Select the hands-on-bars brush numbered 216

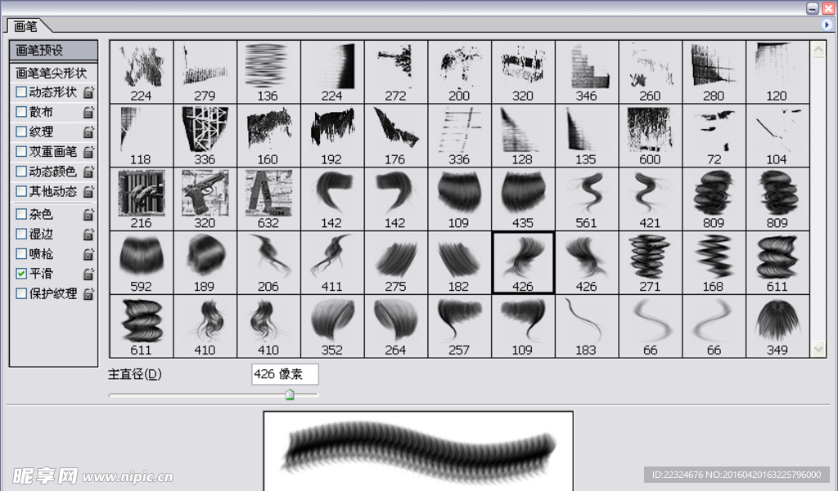(141, 193)
